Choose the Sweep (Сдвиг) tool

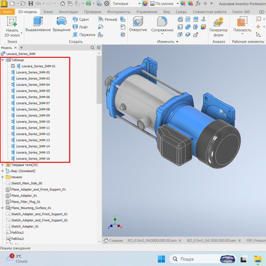[x=81, y=19]
